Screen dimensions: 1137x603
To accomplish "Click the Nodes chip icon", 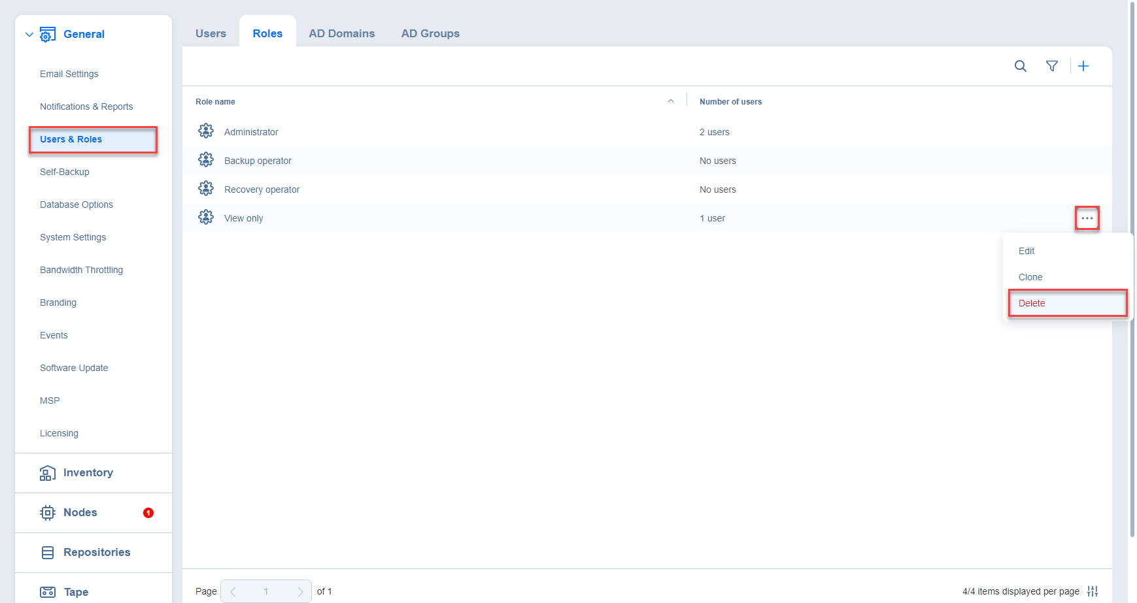I will click(x=48, y=513).
